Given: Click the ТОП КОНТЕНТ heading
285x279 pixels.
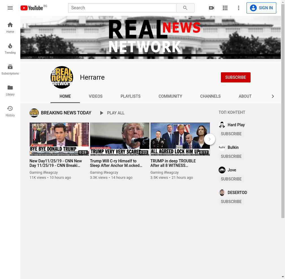Looking at the screenshot, I should point(232,112).
